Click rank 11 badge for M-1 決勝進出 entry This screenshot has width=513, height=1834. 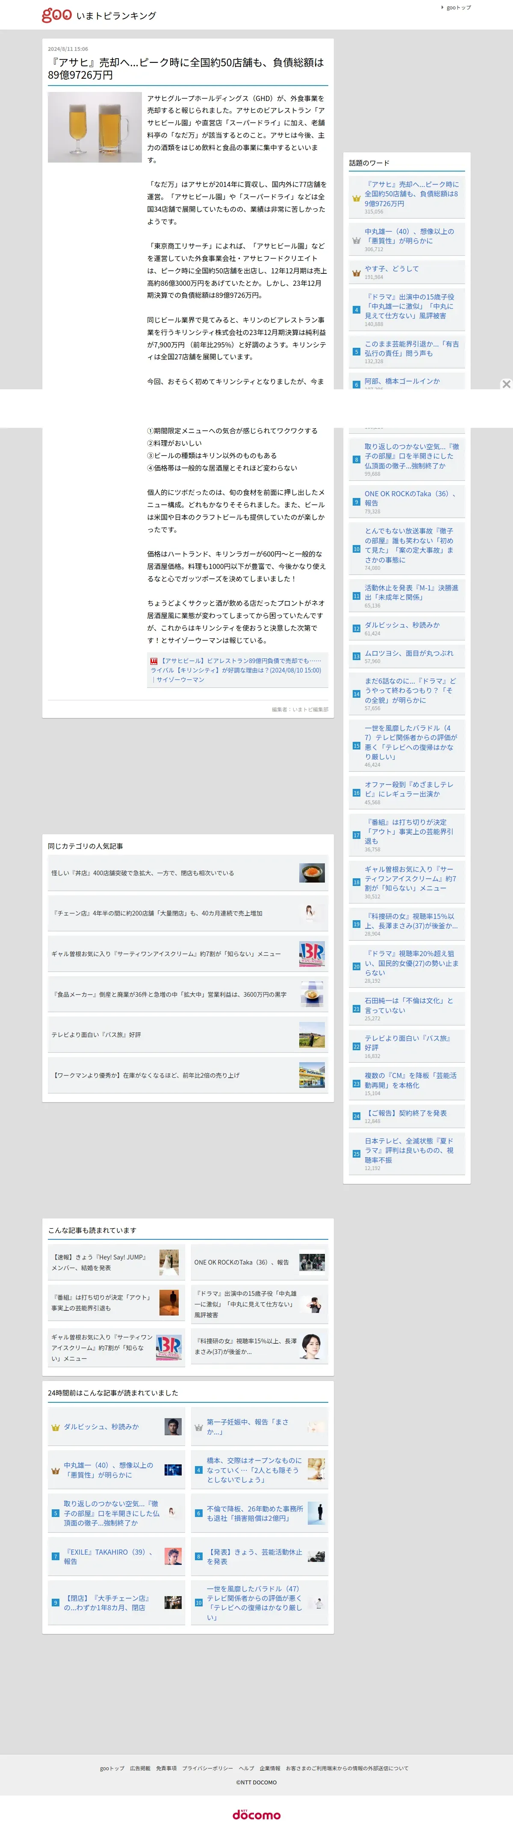coord(357,596)
